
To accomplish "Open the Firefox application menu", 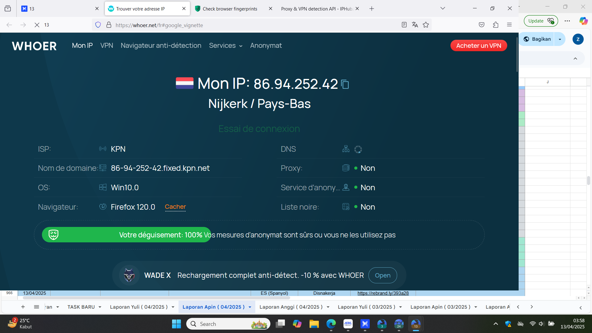I will pyautogui.click(x=509, y=25).
